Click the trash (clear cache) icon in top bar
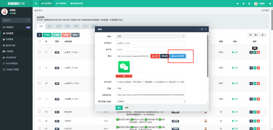 point(243,3)
